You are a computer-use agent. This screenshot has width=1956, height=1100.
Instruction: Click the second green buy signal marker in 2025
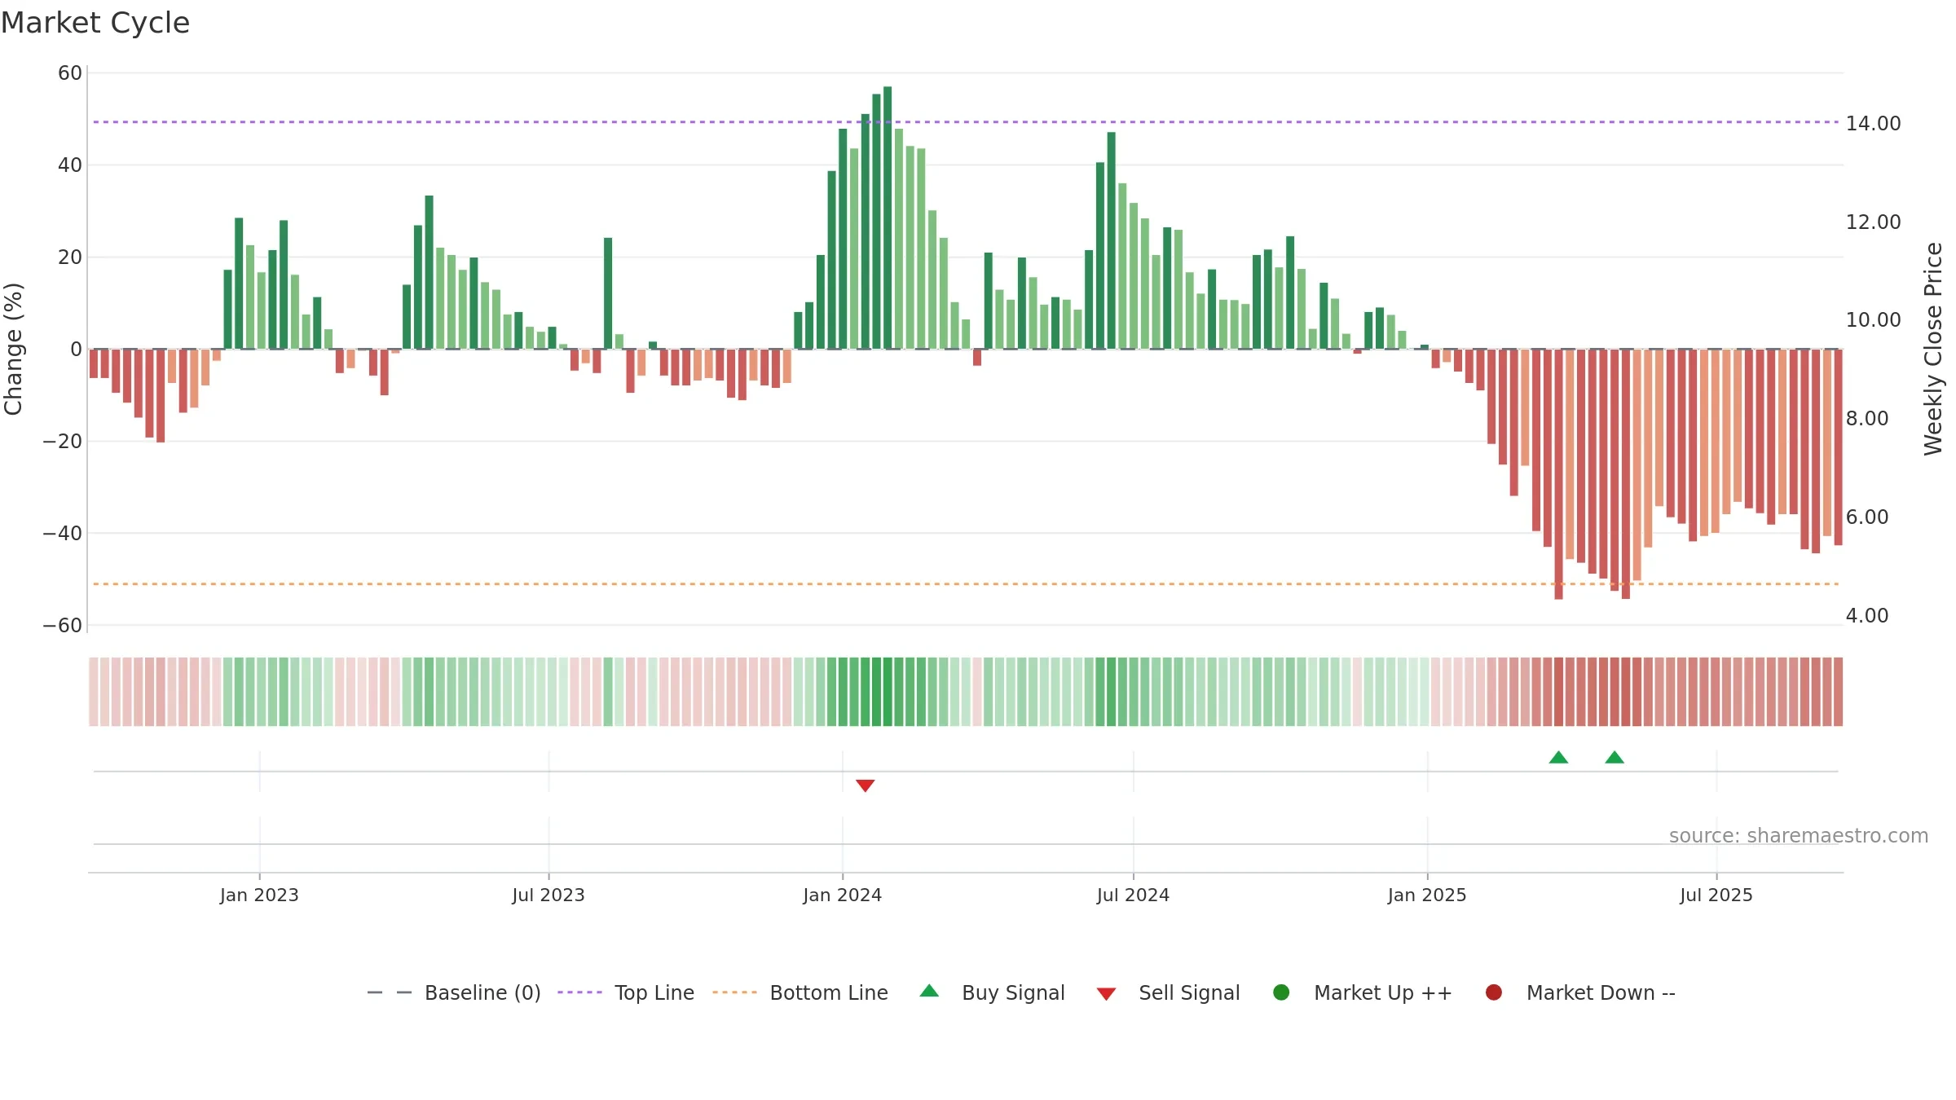coord(1615,757)
